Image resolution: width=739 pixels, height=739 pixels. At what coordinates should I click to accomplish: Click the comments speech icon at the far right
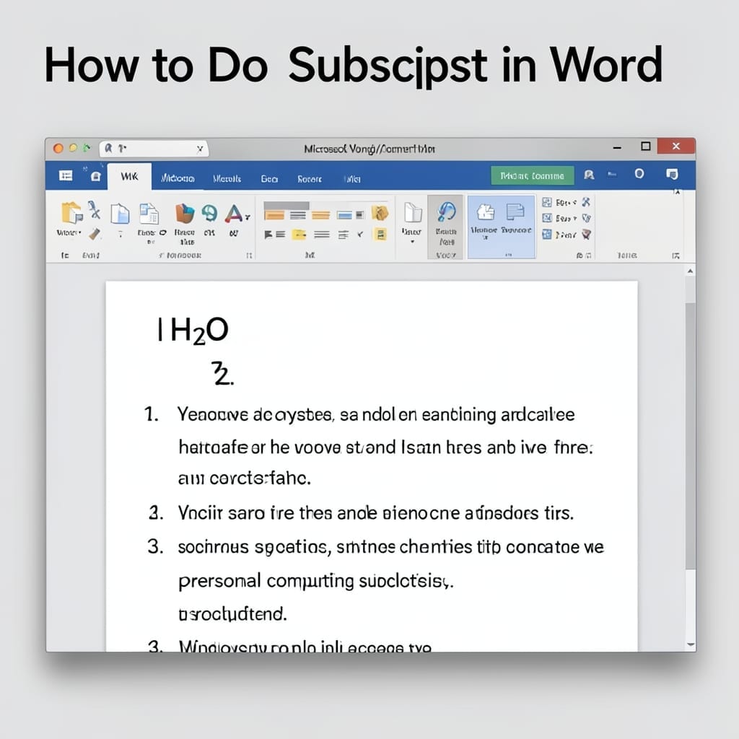672,175
